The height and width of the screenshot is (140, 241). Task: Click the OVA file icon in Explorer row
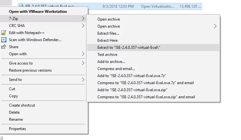pyautogui.click(x=21, y=6)
